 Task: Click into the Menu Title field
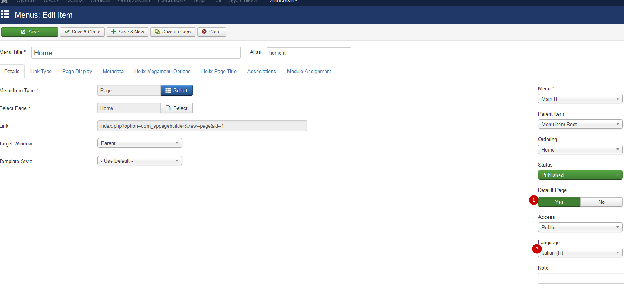click(x=136, y=53)
